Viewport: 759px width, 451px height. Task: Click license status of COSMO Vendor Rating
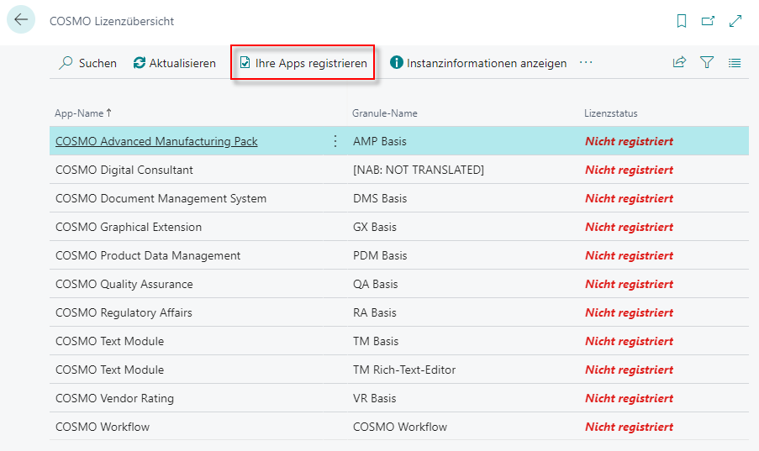tap(629, 398)
